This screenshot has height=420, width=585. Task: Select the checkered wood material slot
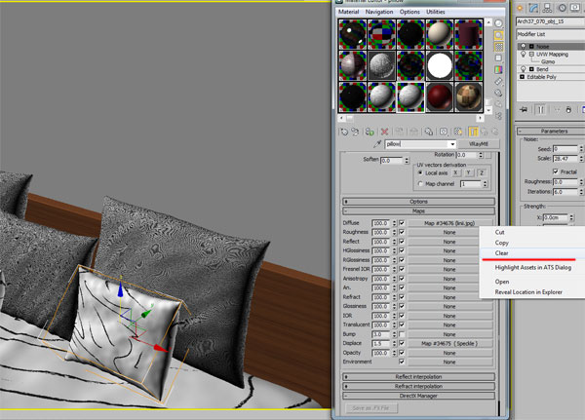pyautogui.click(x=469, y=96)
